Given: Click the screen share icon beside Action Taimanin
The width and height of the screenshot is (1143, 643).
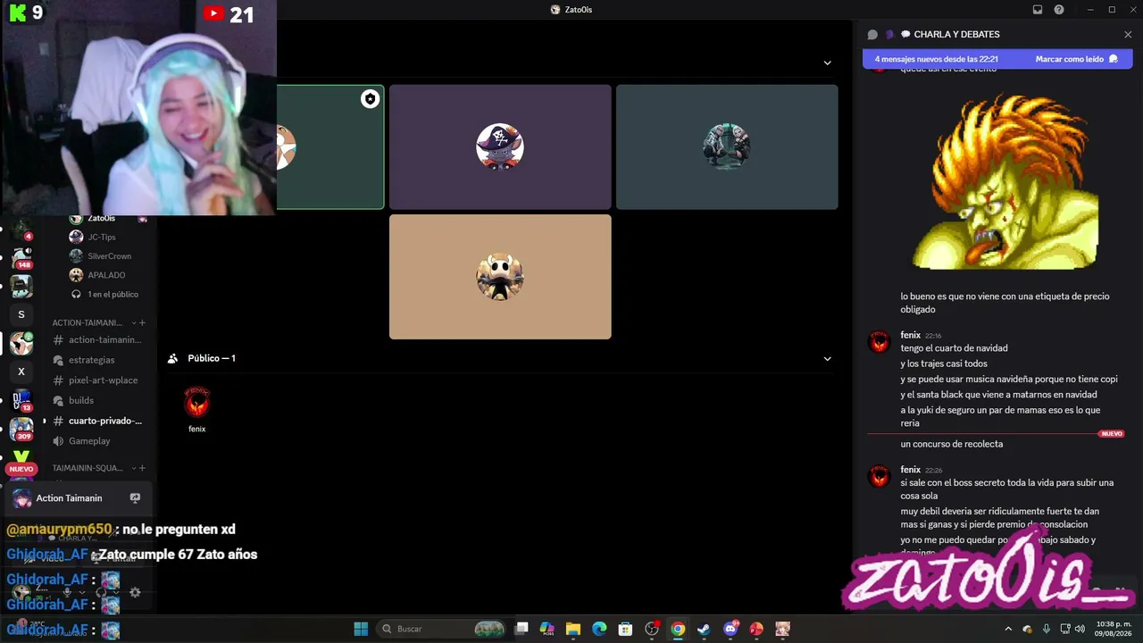Looking at the screenshot, I should (135, 498).
